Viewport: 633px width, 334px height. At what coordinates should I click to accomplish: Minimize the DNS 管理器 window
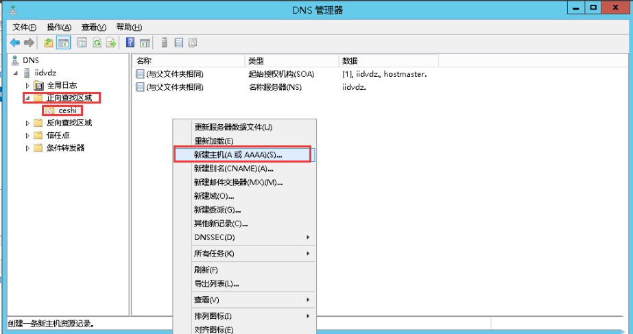click(x=576, y=8)
